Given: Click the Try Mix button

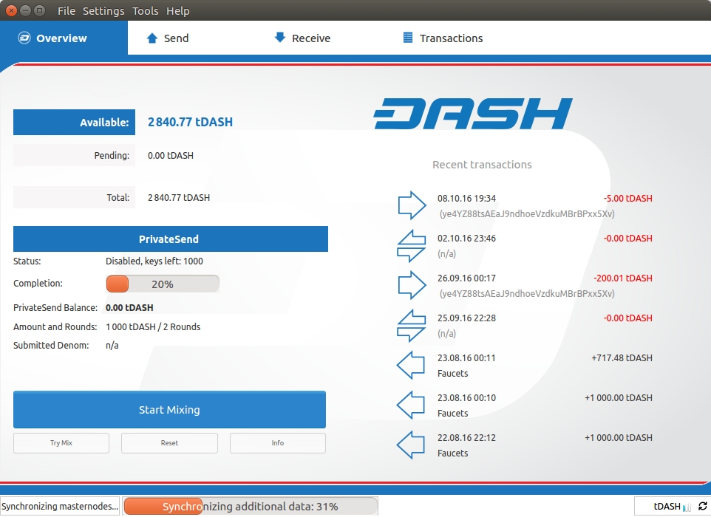Looking at the screenshot, I should (x=61, y=442).
